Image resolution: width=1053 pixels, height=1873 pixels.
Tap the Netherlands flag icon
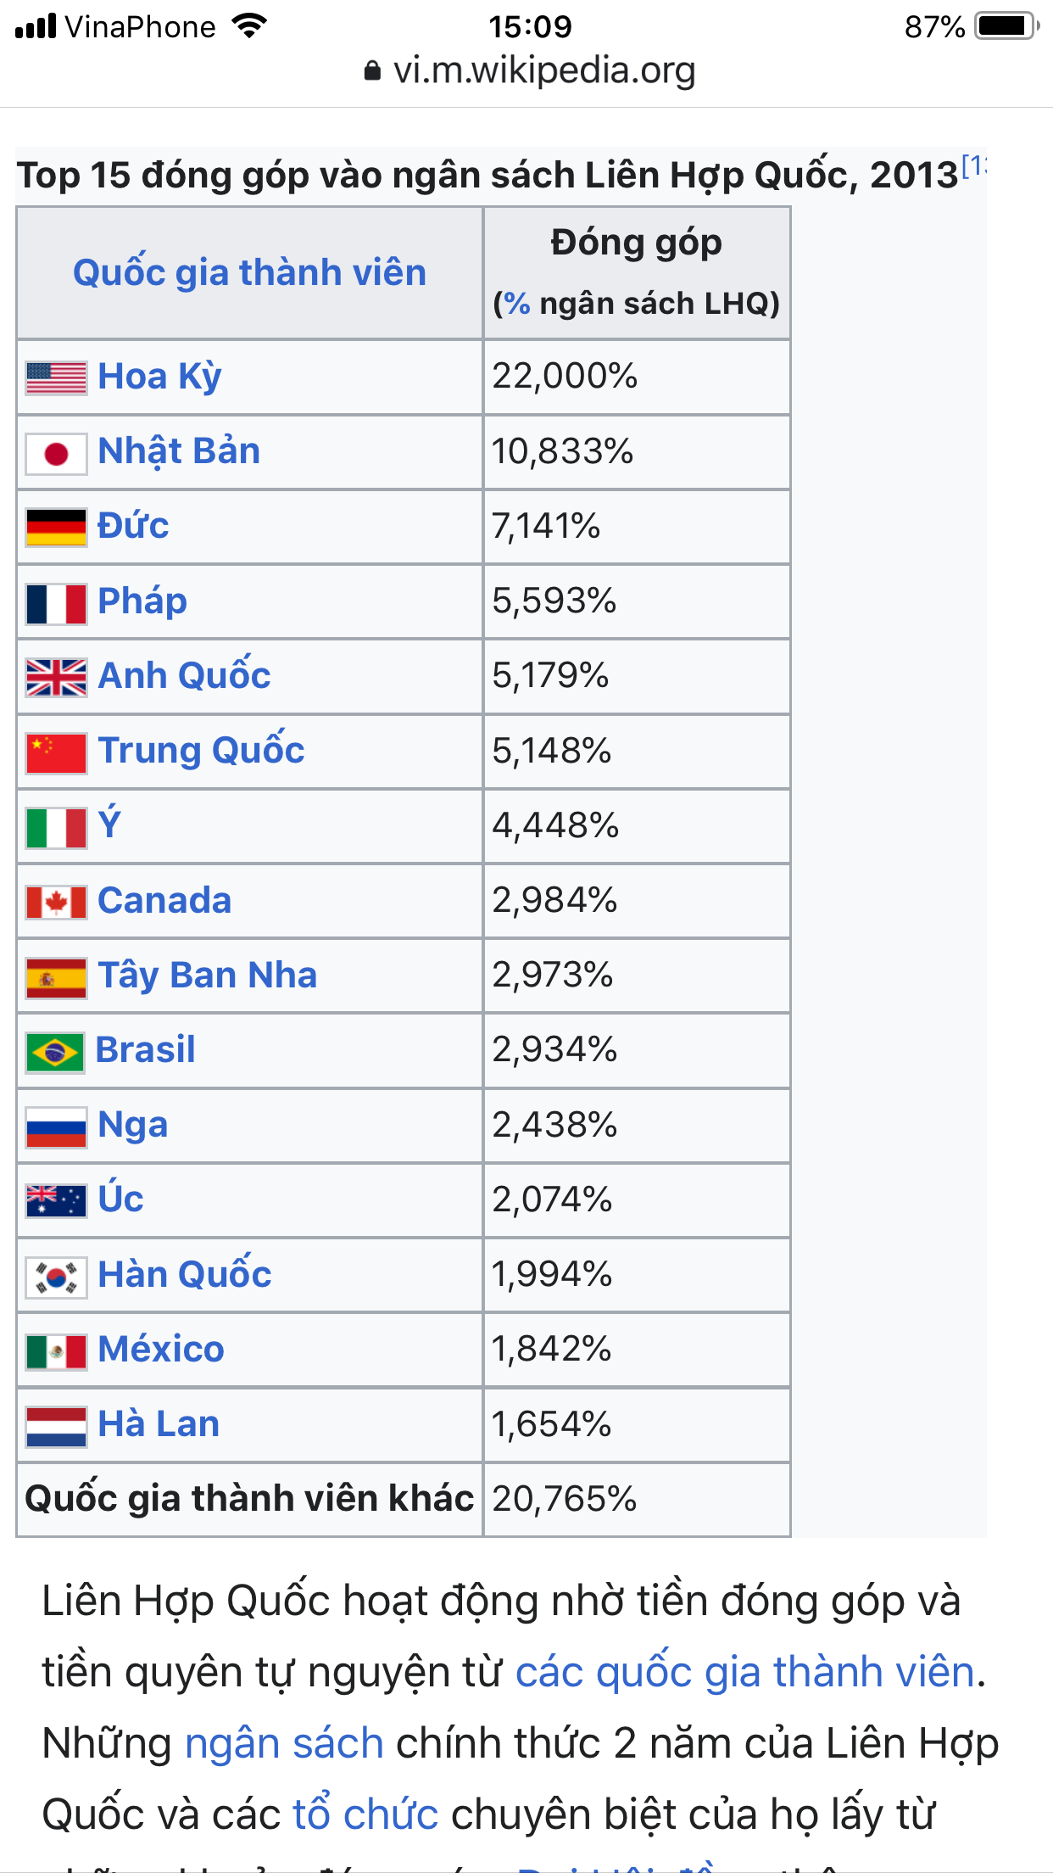pyautogui.click(x=56, y=1426)
